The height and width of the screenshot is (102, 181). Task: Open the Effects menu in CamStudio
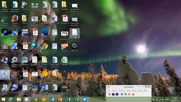click(x=134, y=90)
